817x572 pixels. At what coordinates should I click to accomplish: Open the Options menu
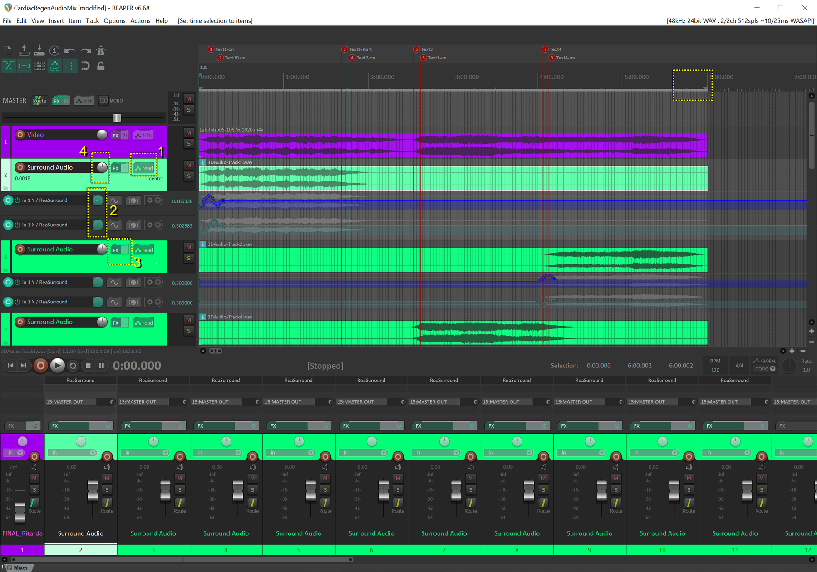[114, 20]
